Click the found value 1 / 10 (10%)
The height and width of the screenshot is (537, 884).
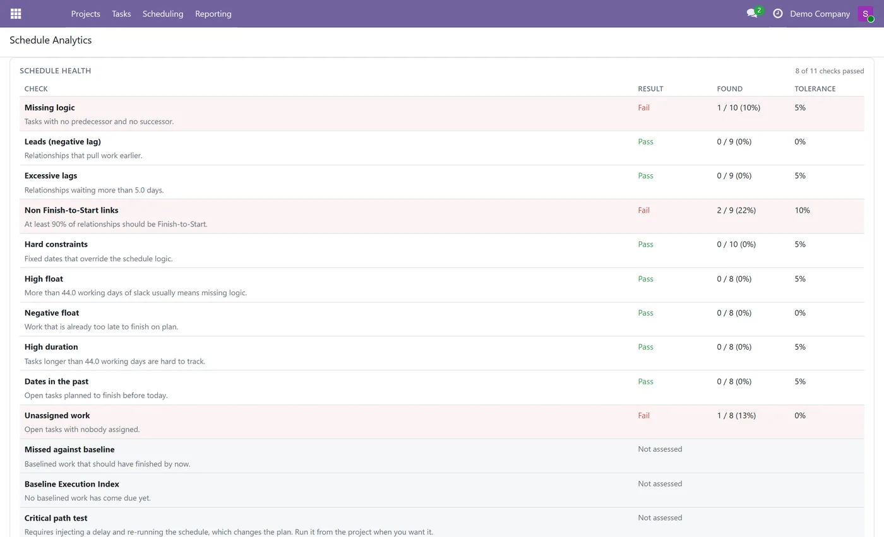[x=738, y=108]
